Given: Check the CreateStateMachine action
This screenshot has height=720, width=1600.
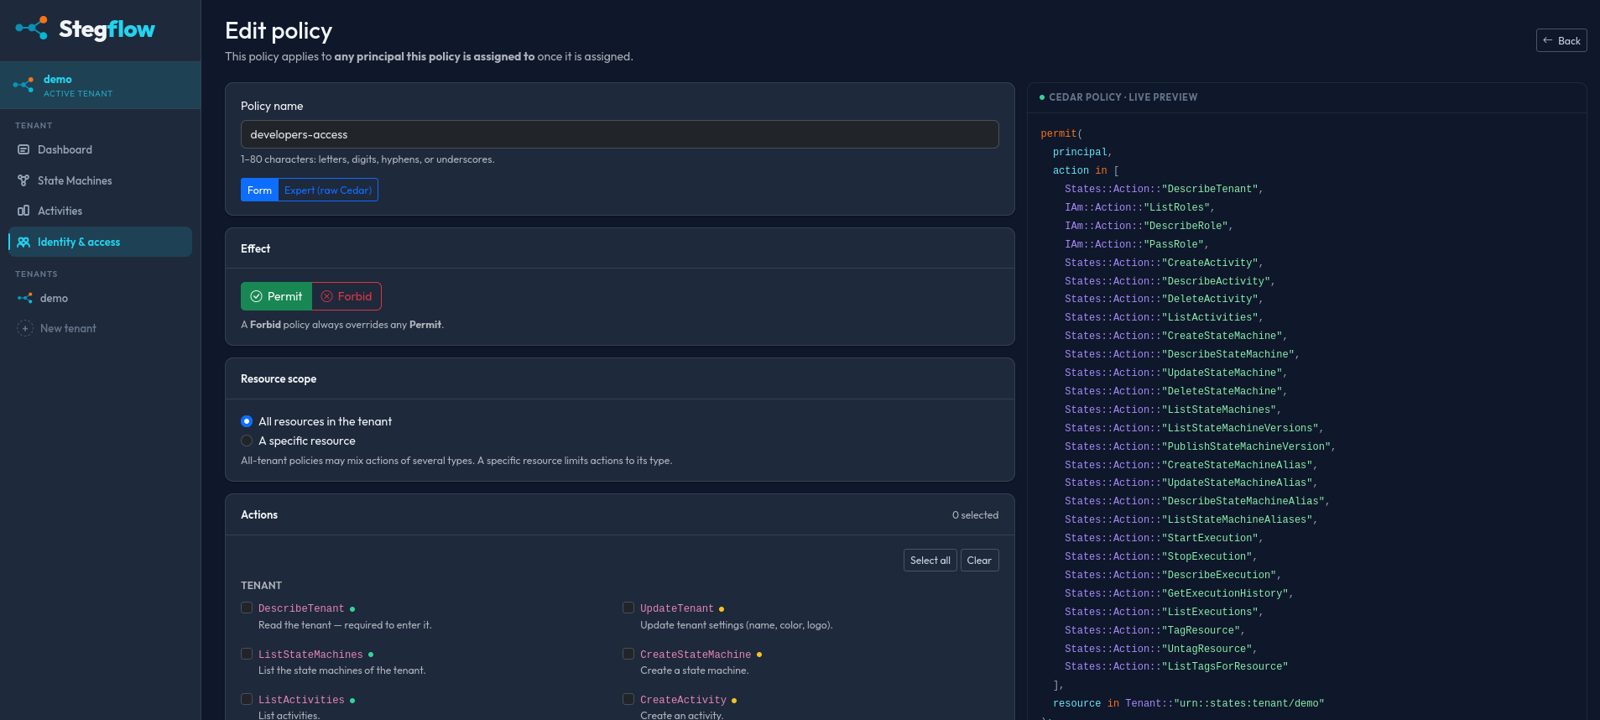Looking at the screenshot, I should 628,654.
